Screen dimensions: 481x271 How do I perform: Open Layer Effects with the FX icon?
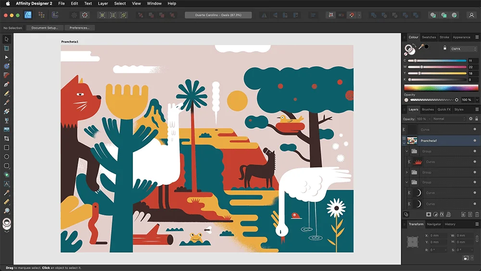pos(442,214)
